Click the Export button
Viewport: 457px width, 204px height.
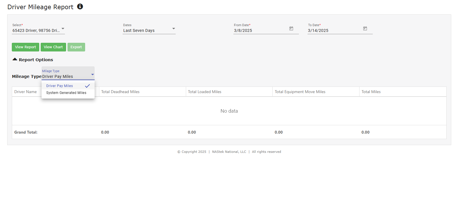(76, 47)
